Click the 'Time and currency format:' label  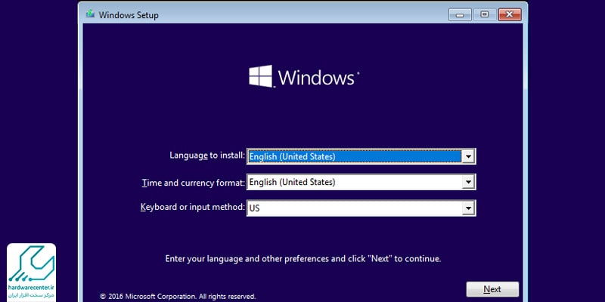[194, 183]
